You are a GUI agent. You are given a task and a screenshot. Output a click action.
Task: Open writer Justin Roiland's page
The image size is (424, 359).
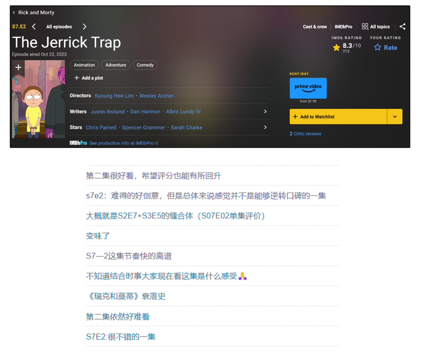click(x=107, y=112)
